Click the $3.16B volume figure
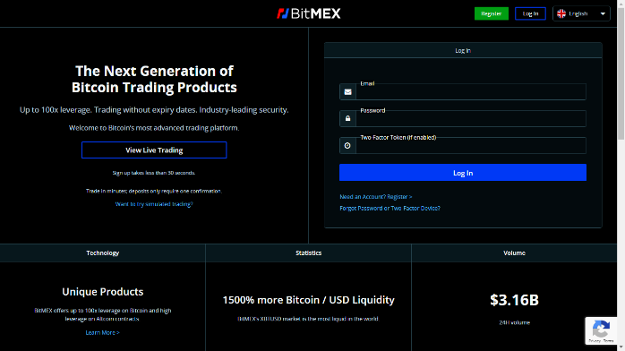Image resolution: width=625 pixels, height=351 pixels. coord(514,300)
